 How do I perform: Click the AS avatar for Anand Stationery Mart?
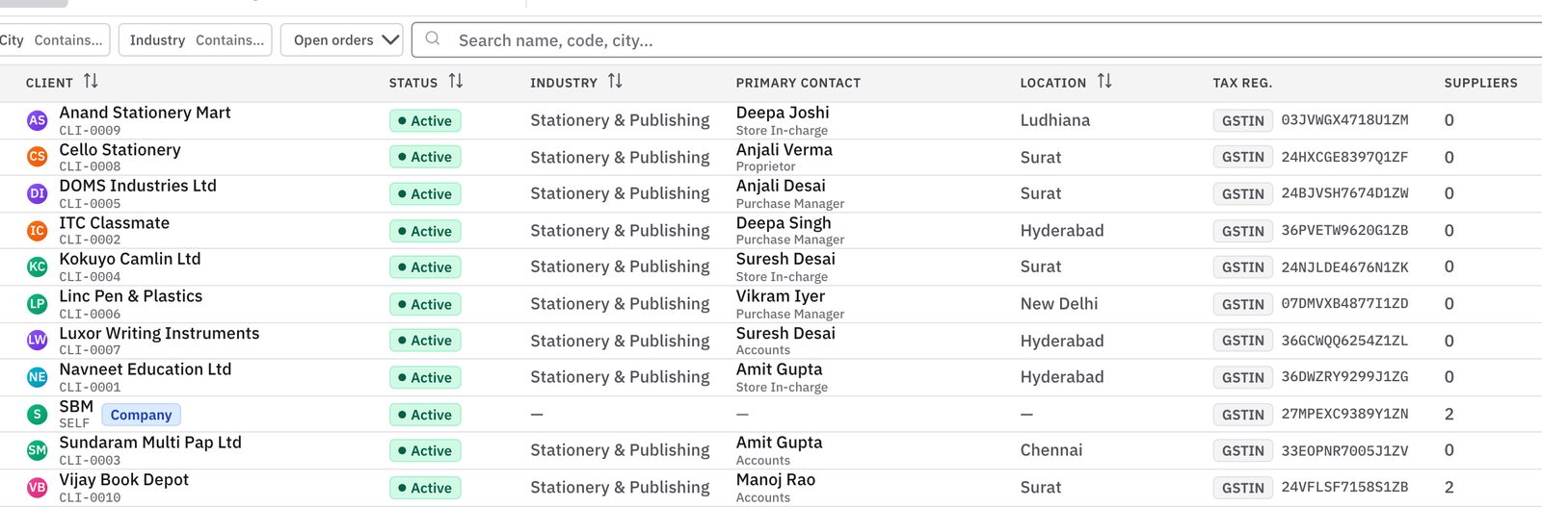tap(37, 120)
